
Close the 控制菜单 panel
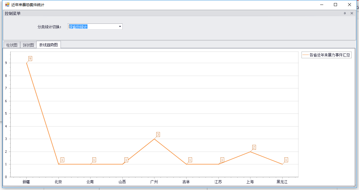(352, 13)
